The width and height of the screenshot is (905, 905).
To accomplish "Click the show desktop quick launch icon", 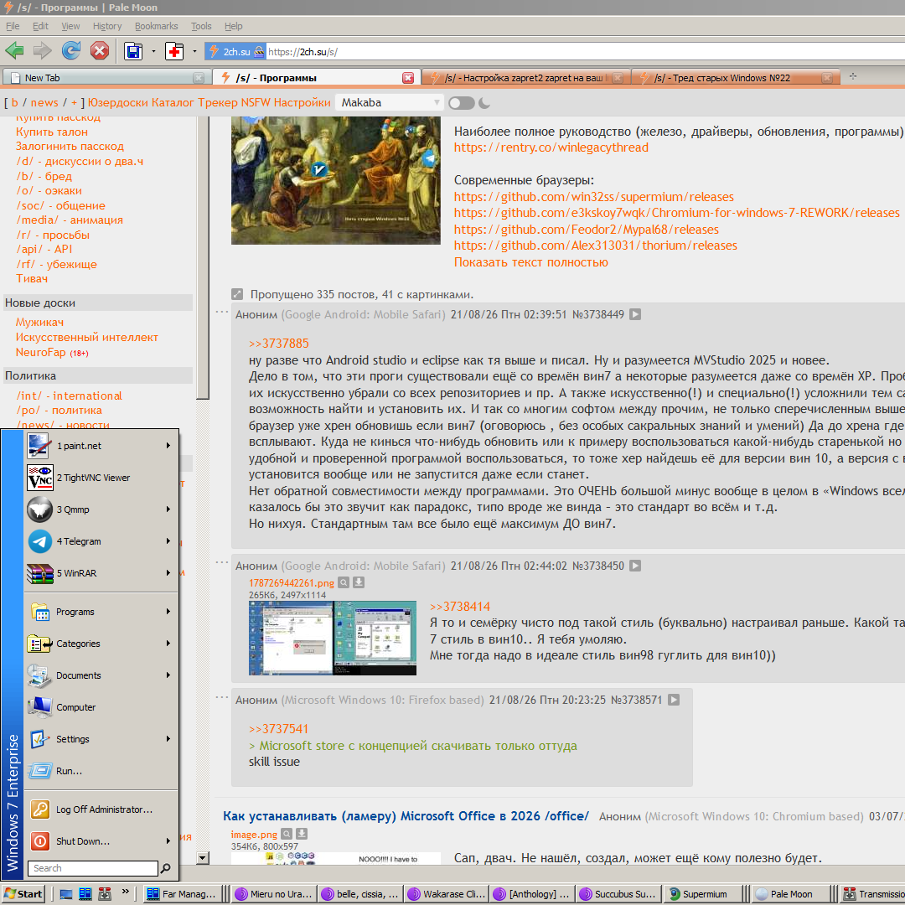I will click(x=66, y=894).
